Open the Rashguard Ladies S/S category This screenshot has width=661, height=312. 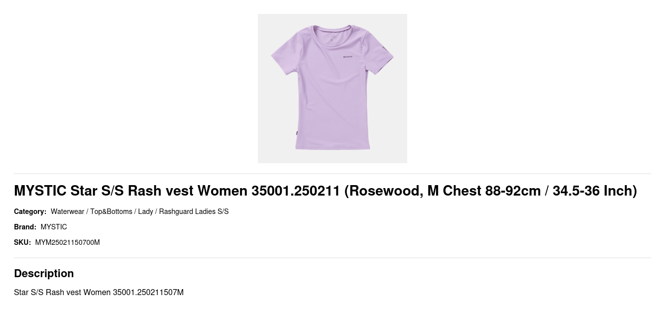pos(194,211)
